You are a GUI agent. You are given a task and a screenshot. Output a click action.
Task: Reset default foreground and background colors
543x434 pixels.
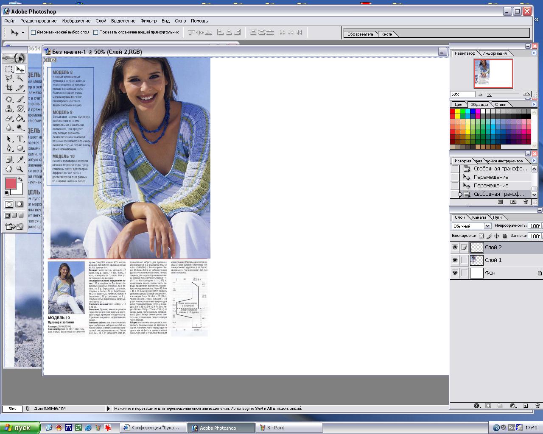pos(7,193)
